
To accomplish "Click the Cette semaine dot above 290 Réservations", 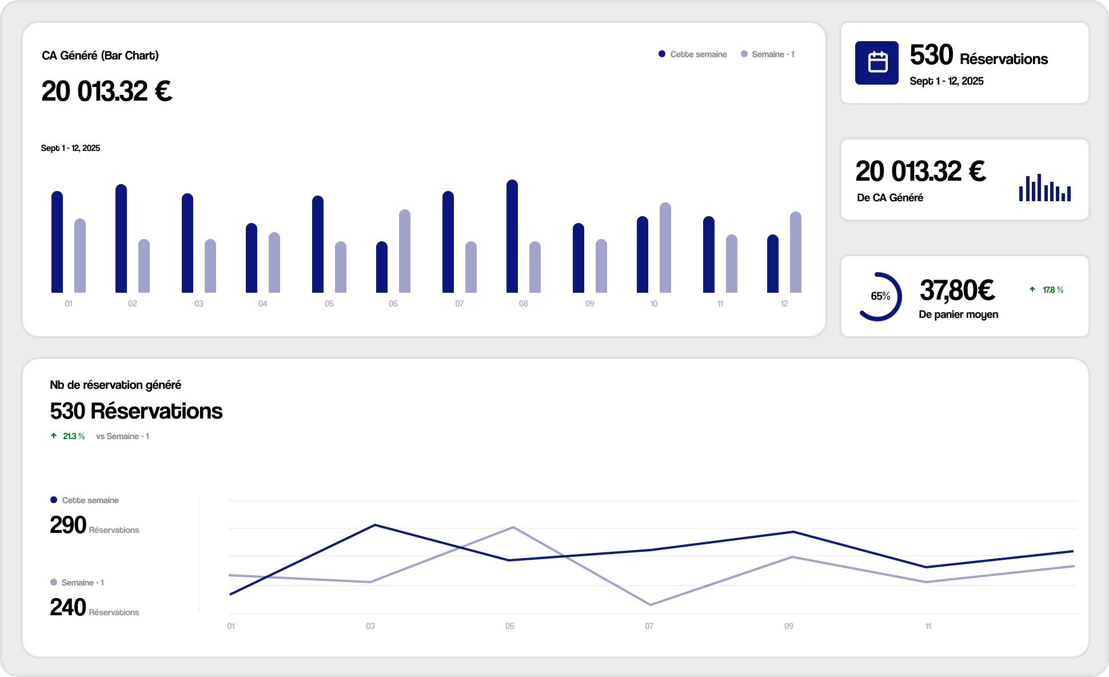I will click(x=54, y=500).
